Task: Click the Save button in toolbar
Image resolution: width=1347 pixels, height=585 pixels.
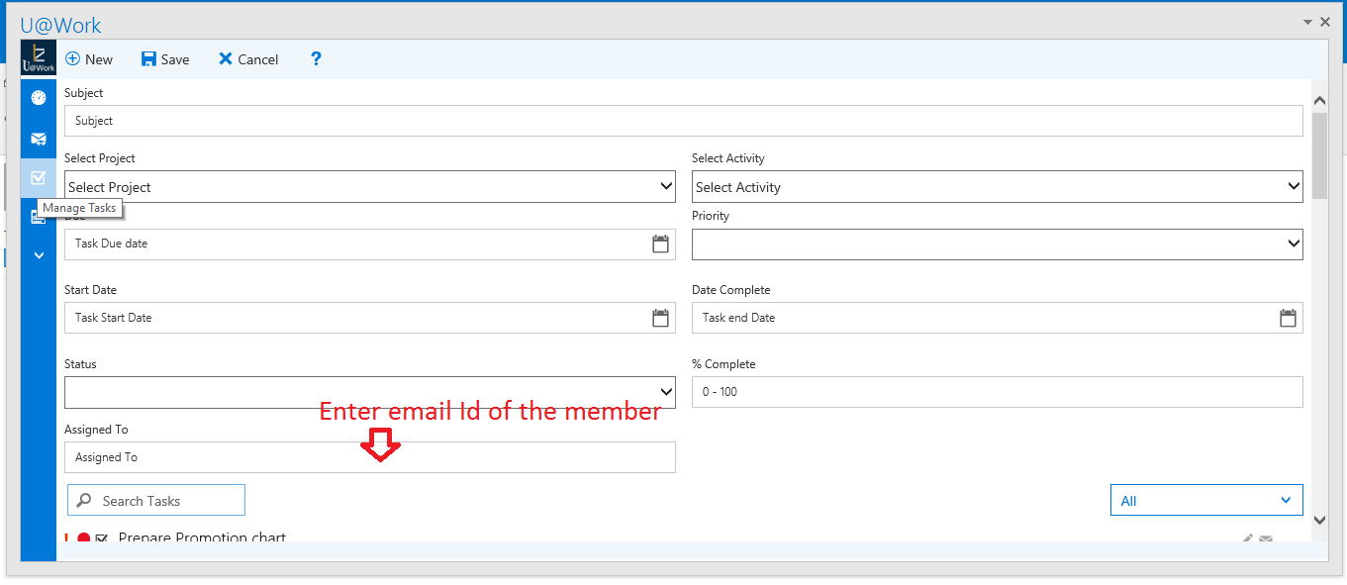Action: [x=165, y=59]
